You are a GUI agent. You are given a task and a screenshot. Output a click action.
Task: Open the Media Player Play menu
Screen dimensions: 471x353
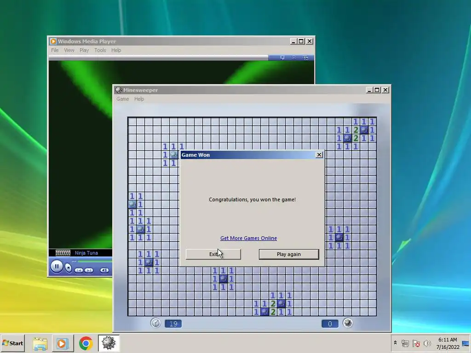pos(84,50)
